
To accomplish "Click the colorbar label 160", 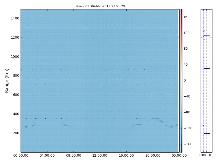I will click(x=186, y=17).
